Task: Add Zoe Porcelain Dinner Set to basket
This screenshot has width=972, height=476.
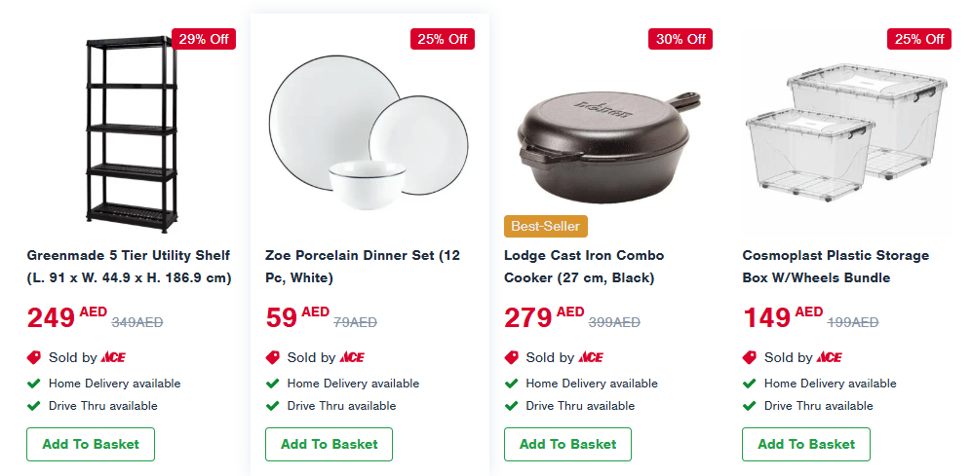Action: 329,444
